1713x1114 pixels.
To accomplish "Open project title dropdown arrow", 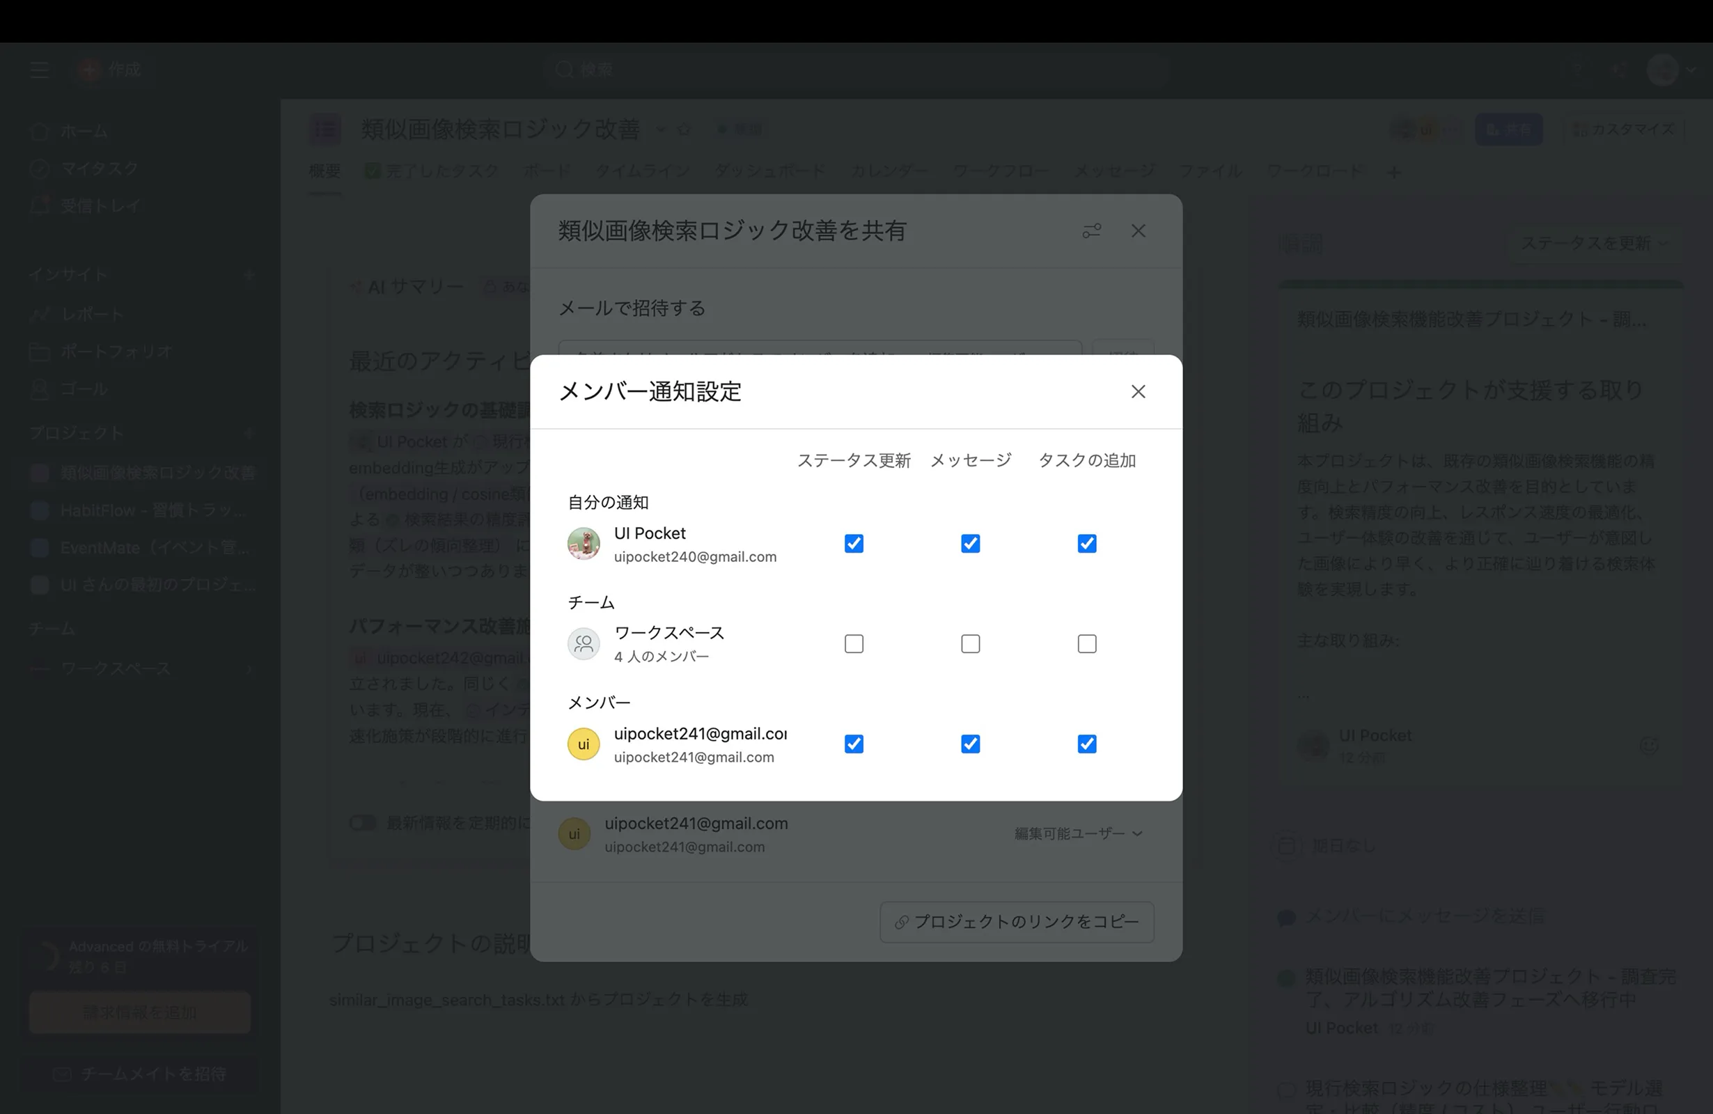I will click(661, 130).
